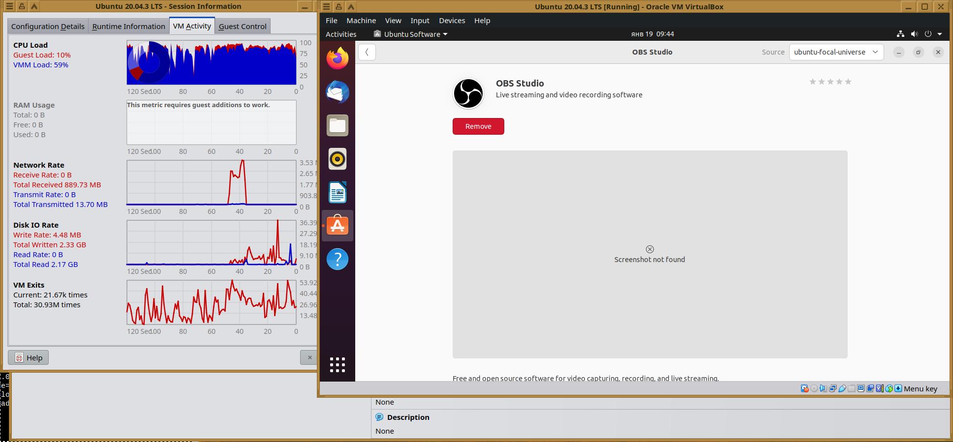Switch to the Runtime Information tab
The height and width of the screenshot is (442, 953).
coord(128,27)
